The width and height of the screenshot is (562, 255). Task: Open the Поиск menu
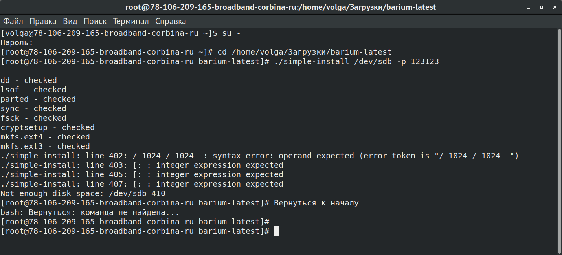(95, 21)
